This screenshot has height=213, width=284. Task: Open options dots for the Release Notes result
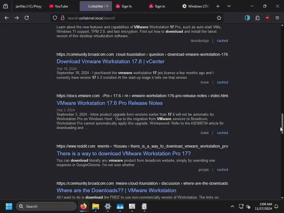coord(213,133)
